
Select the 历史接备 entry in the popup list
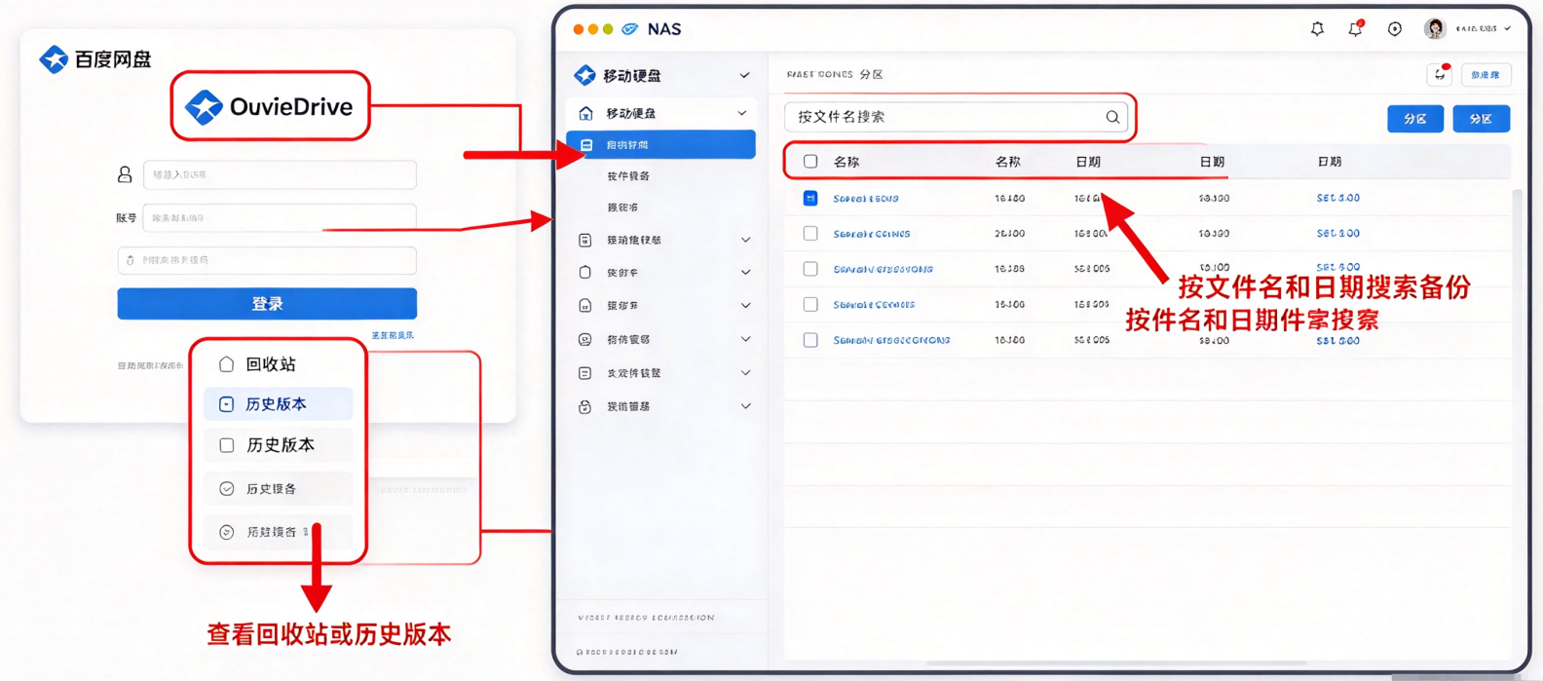[x=279, y=489]
